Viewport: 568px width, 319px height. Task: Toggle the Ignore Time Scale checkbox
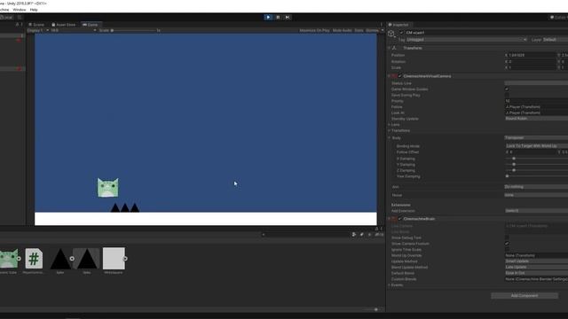(x=507, y=250)
